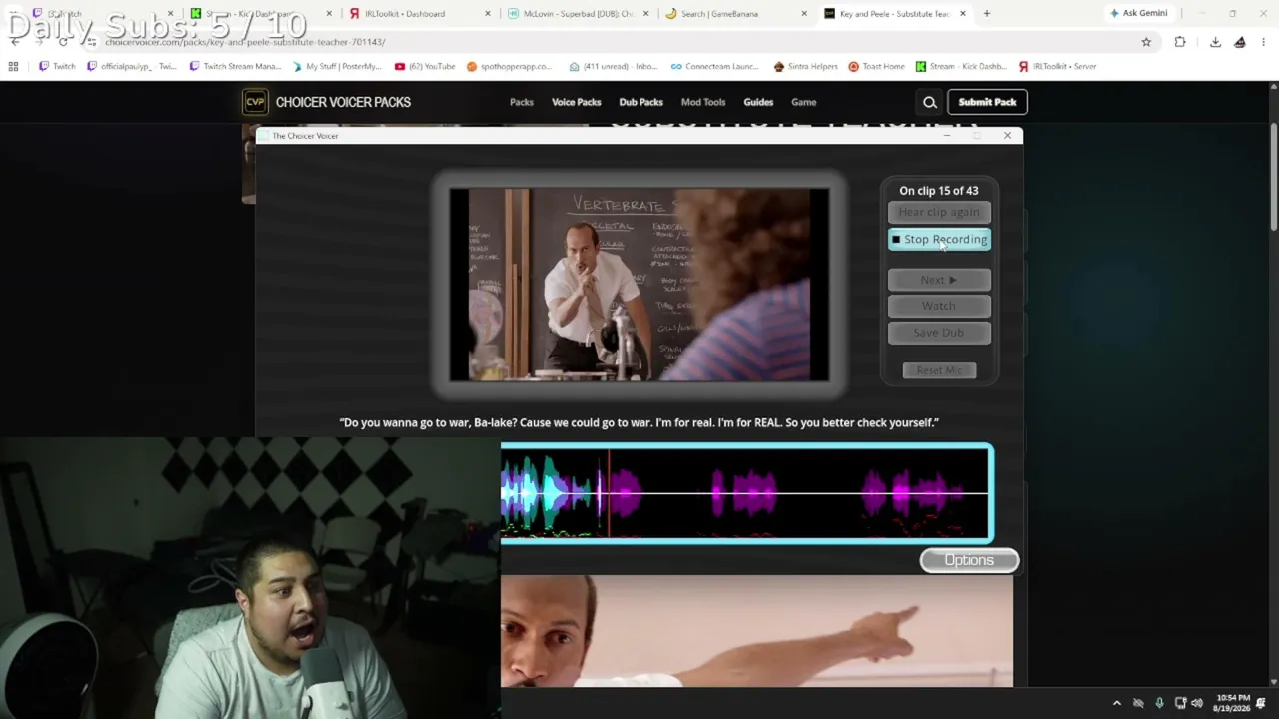This screenshot has width=1279, height=719.
Task: Select the Key and Peele - Substitute Teacher tab
Action: (x=895, y=14)
